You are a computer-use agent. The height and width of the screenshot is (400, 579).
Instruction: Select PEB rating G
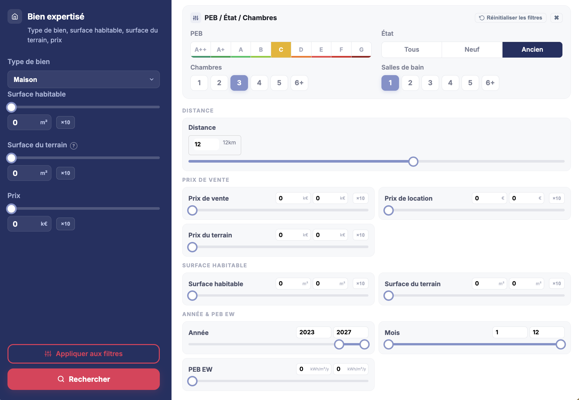coord(361,49)
